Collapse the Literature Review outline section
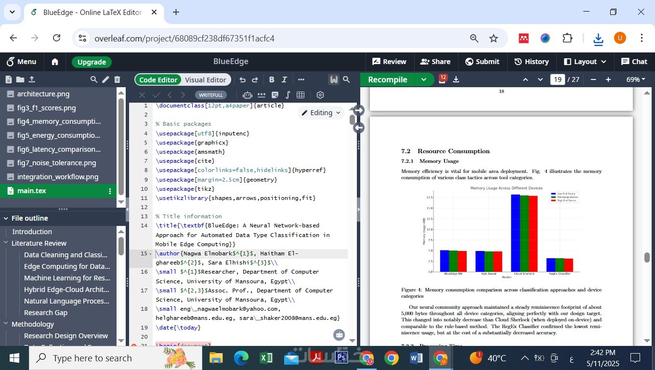655x370 pixels. 6,243
